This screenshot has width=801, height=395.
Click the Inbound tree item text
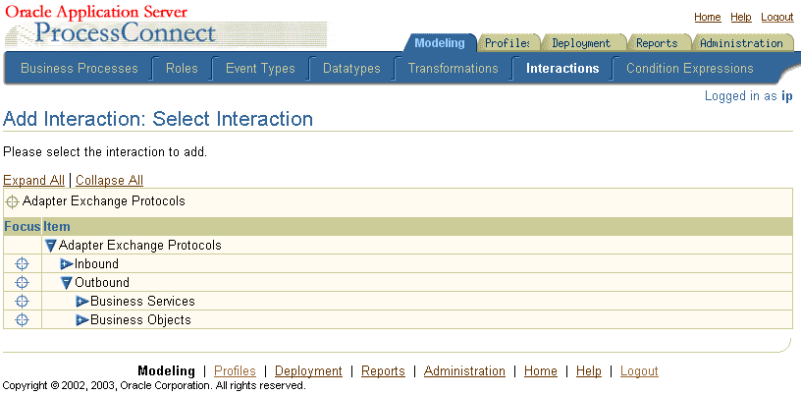coord(96,264)
